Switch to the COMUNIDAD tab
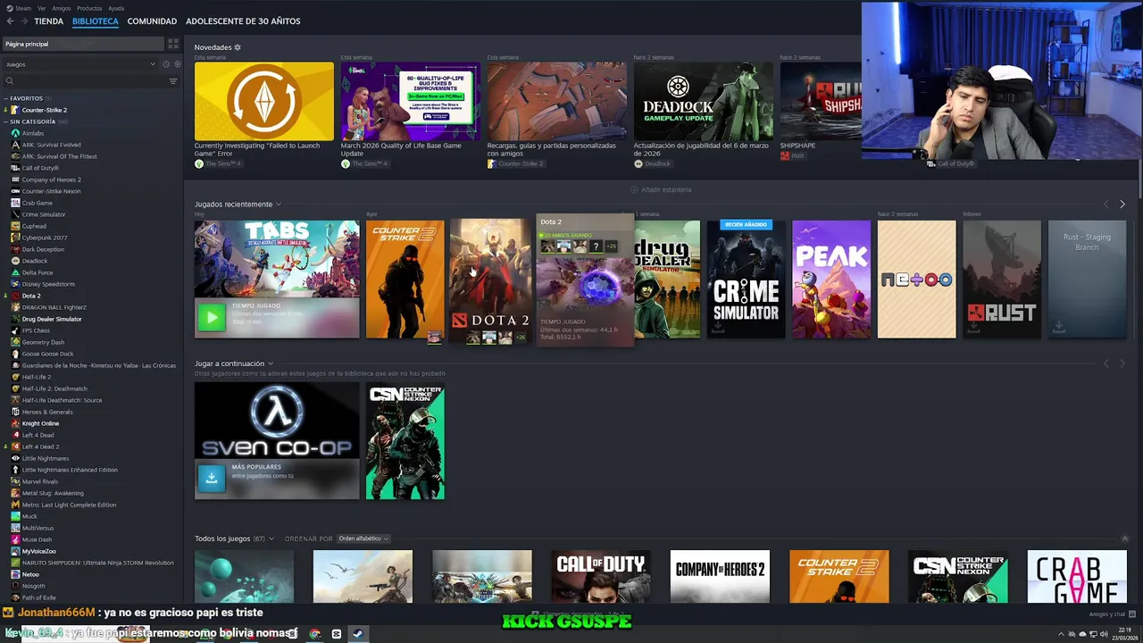This screenshot has width=1143, height=643. point(152,21)
